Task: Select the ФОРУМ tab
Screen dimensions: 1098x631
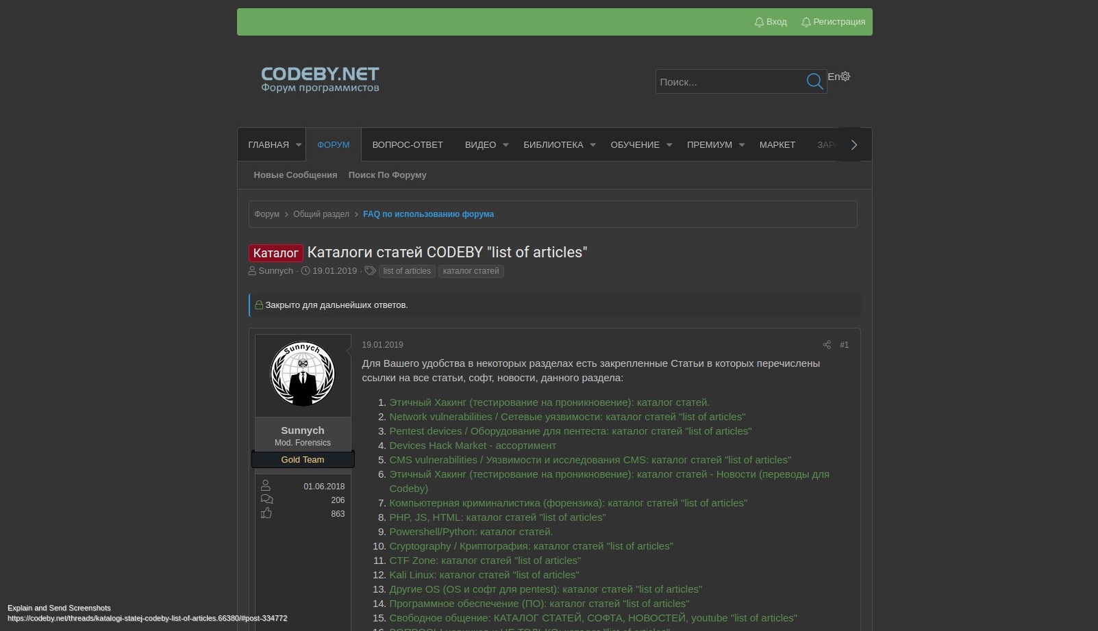Action: coord(334,145)
